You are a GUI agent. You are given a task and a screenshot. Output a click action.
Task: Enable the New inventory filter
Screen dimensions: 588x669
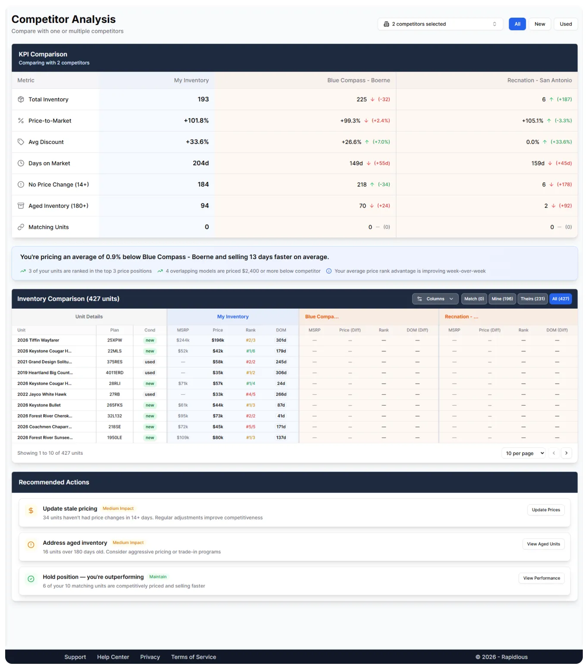(x=540, y=24)
